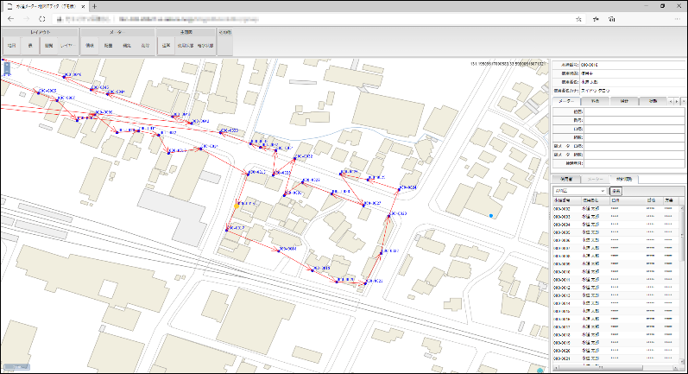The width and height of the screenshot is (688, 374).
Task: Select the 表 layout button
Action: click(x=30, y=46)
